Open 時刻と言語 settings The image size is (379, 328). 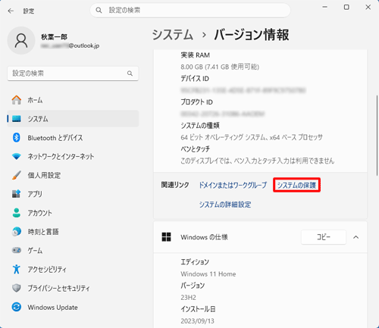pos(73,232)
